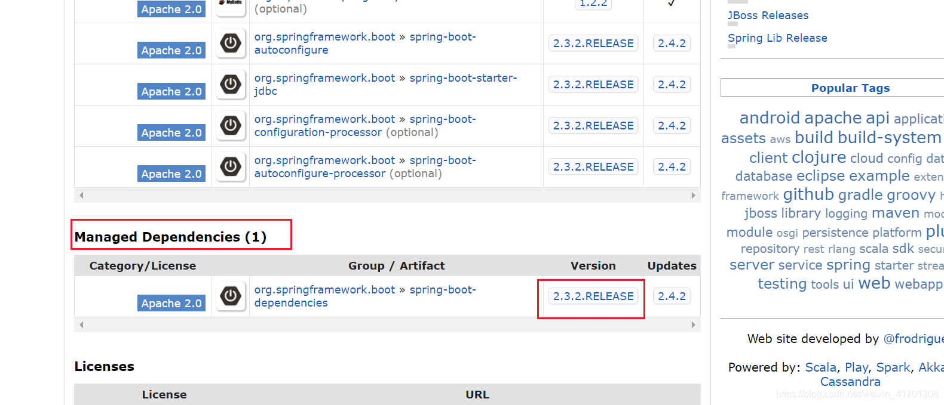Click Apache 2.0 badge in spring-boot-starter-jdbc row
The width and height of the screenshot is (944, 405).
[x=171, y=92]
